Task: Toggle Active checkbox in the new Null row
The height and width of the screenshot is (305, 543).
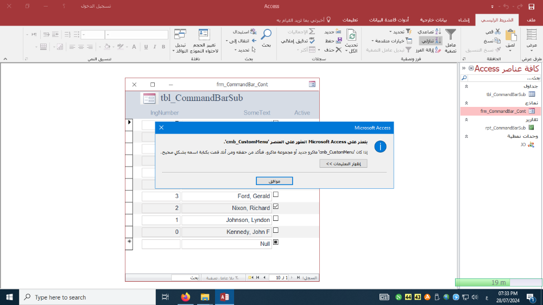Action: [x=276, y=242]
